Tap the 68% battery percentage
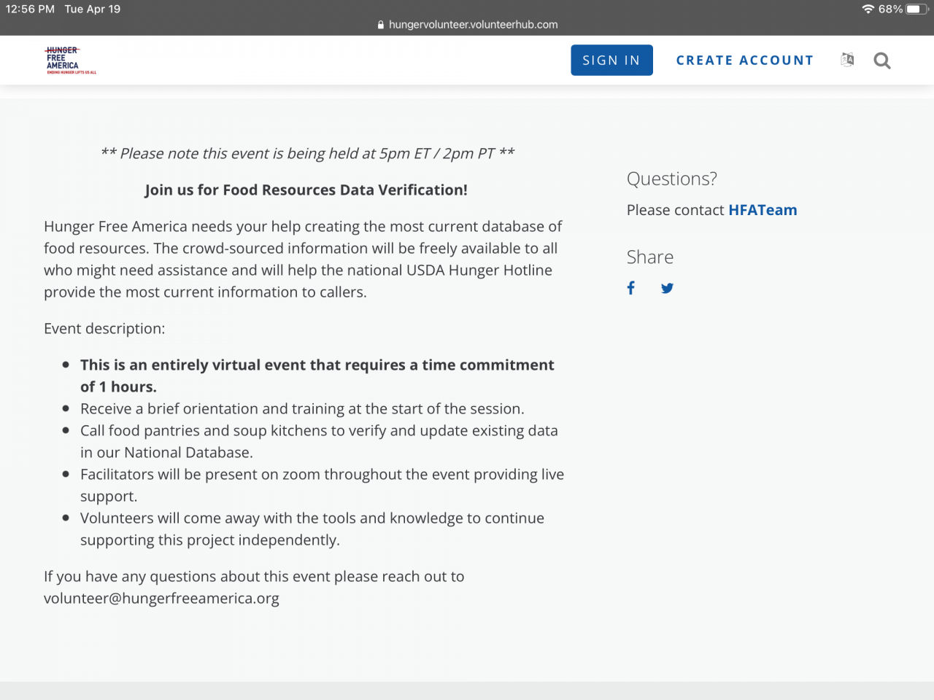This screenshot has width=934, height=700. [x=890, y=9]
